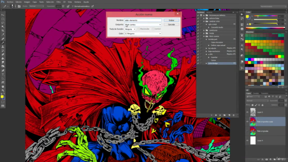The width and height of the screenshot is (288, 162).
Task: Filter layers by type T icon
Action: pyautogui.click(x=273, y=97)
